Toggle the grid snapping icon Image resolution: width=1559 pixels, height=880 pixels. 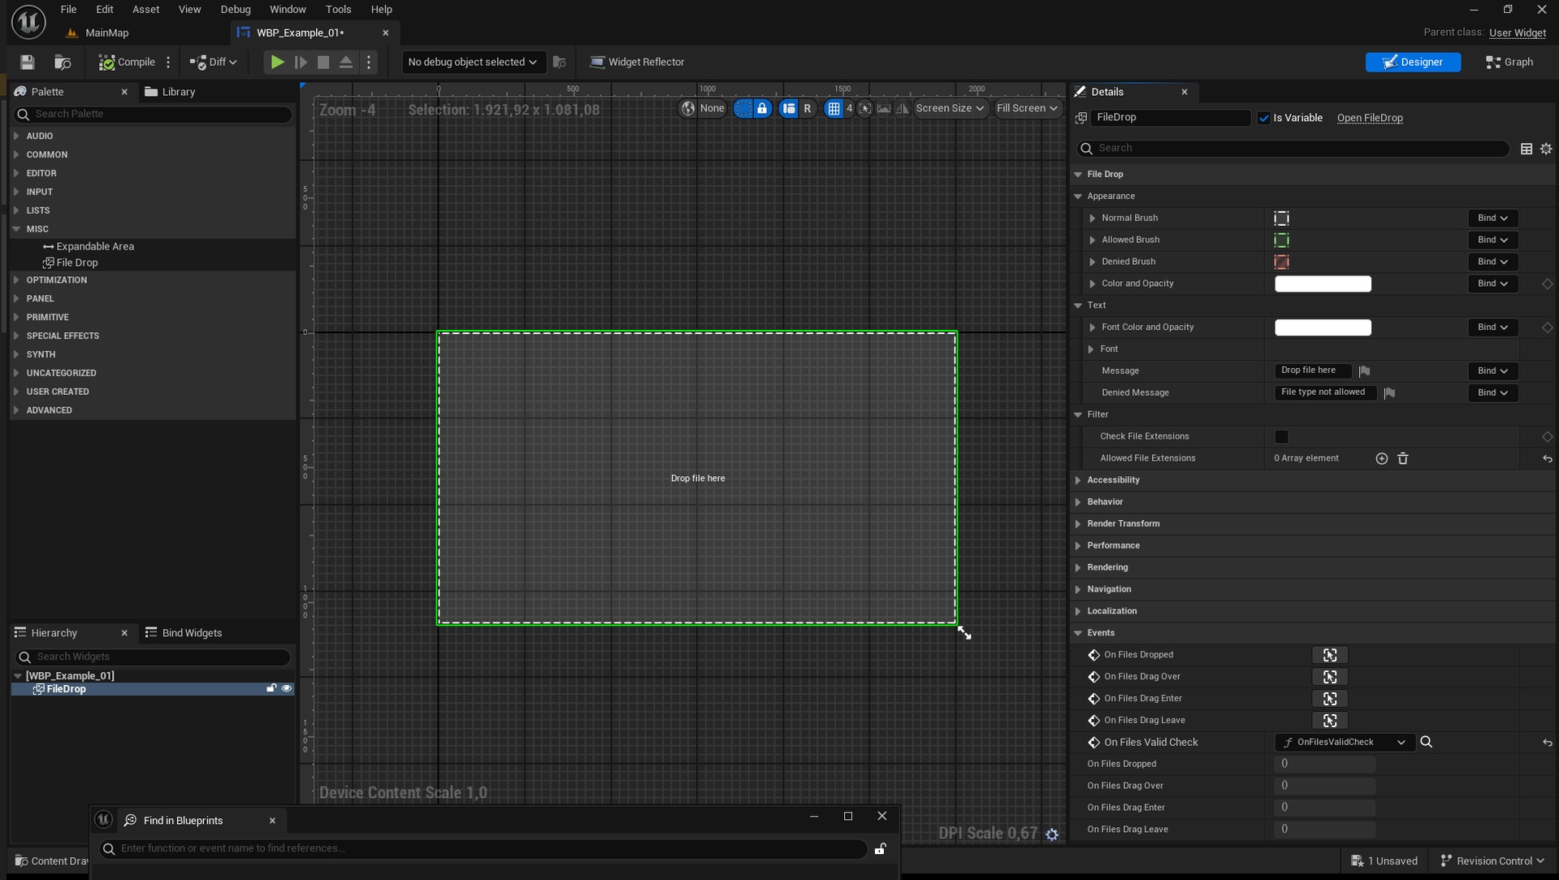[834, 108]
